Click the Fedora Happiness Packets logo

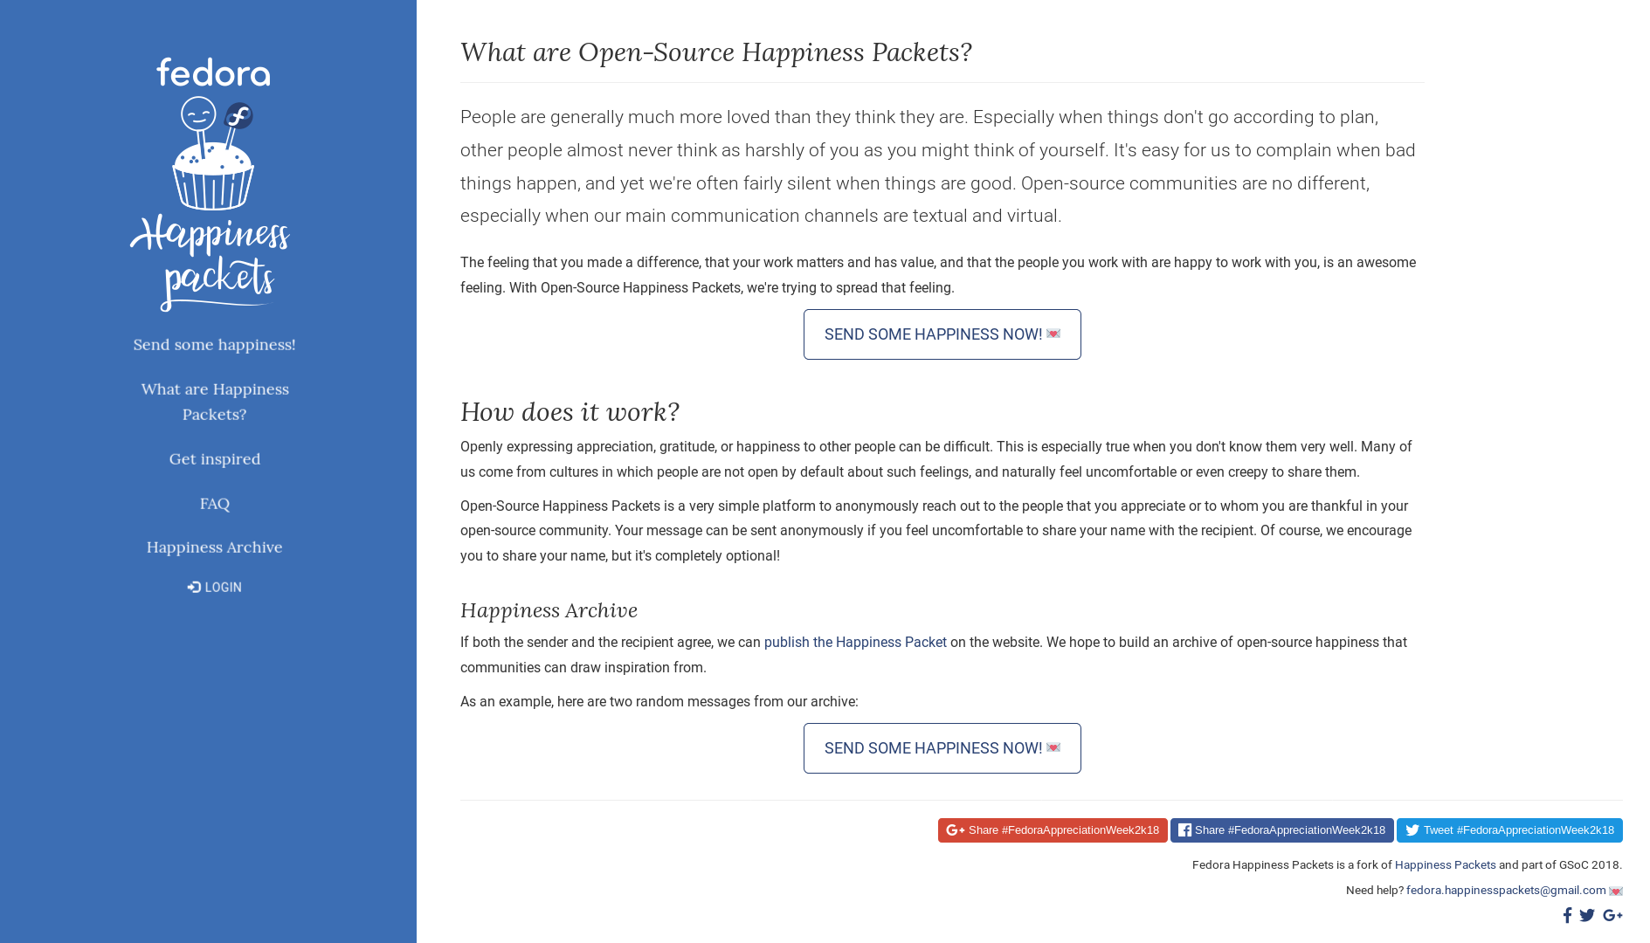pos(211,184)
